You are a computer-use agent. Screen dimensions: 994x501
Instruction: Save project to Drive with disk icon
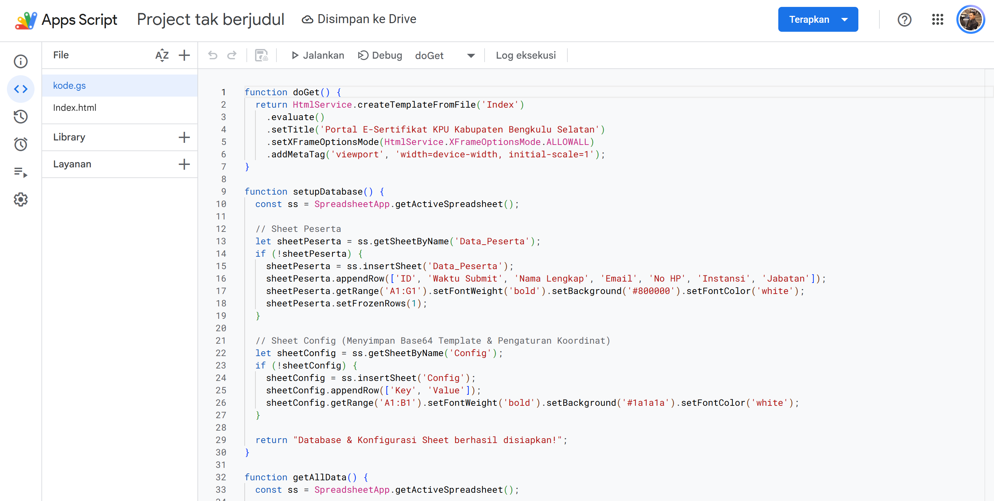point(261,56)
